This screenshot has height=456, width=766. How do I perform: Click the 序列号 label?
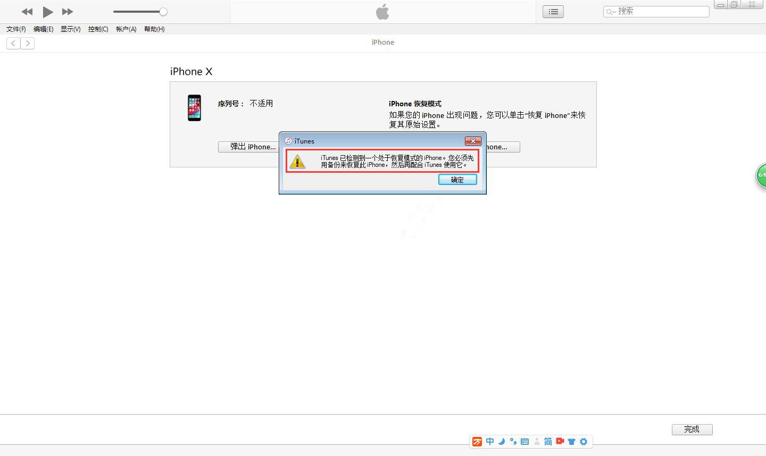pyautogui.click(x=231, y=104)
